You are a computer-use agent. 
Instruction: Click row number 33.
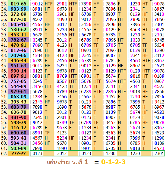(4, 4)
